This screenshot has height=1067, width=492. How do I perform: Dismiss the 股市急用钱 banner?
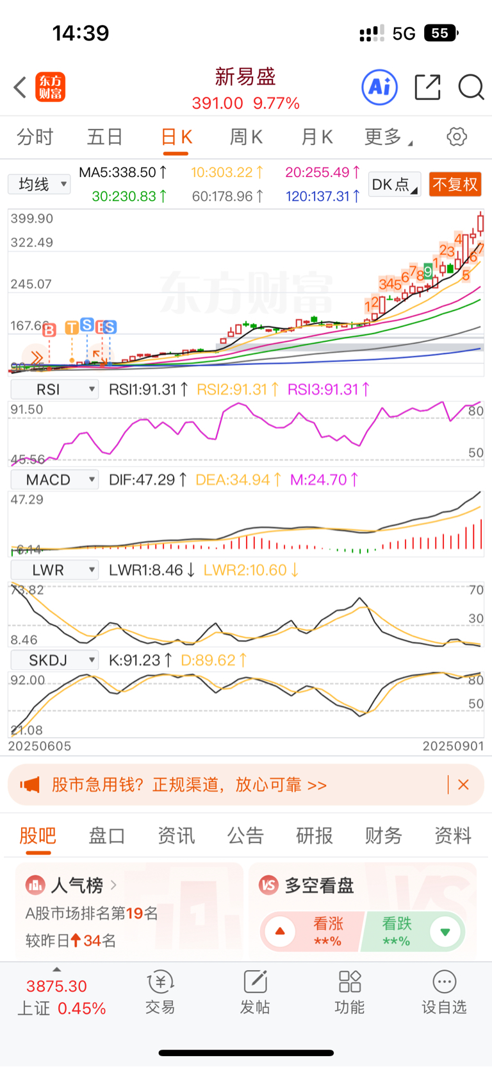pos(463,785)
